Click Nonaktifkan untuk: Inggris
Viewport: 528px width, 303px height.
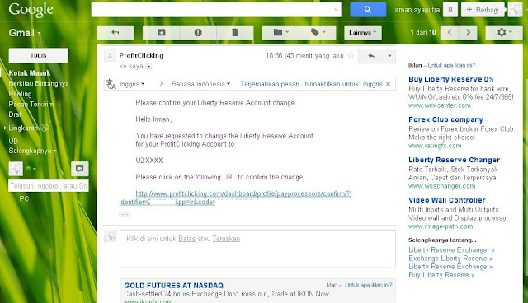coord(343,84)
